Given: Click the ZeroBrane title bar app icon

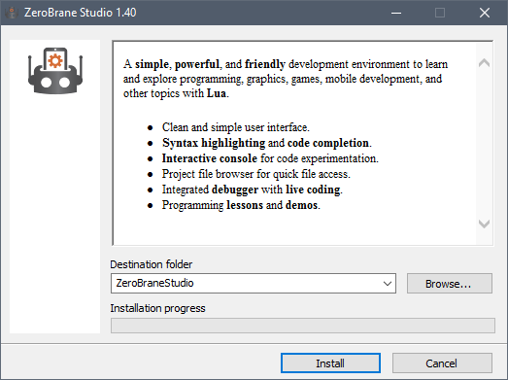Looking at the screenshot, I should coord(12,13).
